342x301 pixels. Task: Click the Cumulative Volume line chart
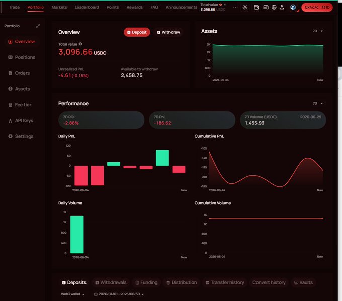pos(266,218)
